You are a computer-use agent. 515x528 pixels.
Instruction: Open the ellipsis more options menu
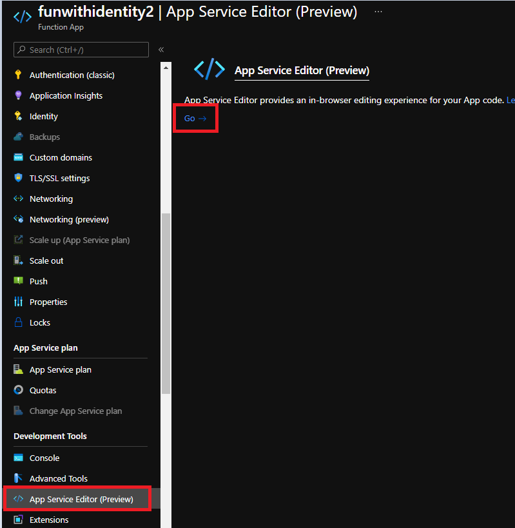378,12
